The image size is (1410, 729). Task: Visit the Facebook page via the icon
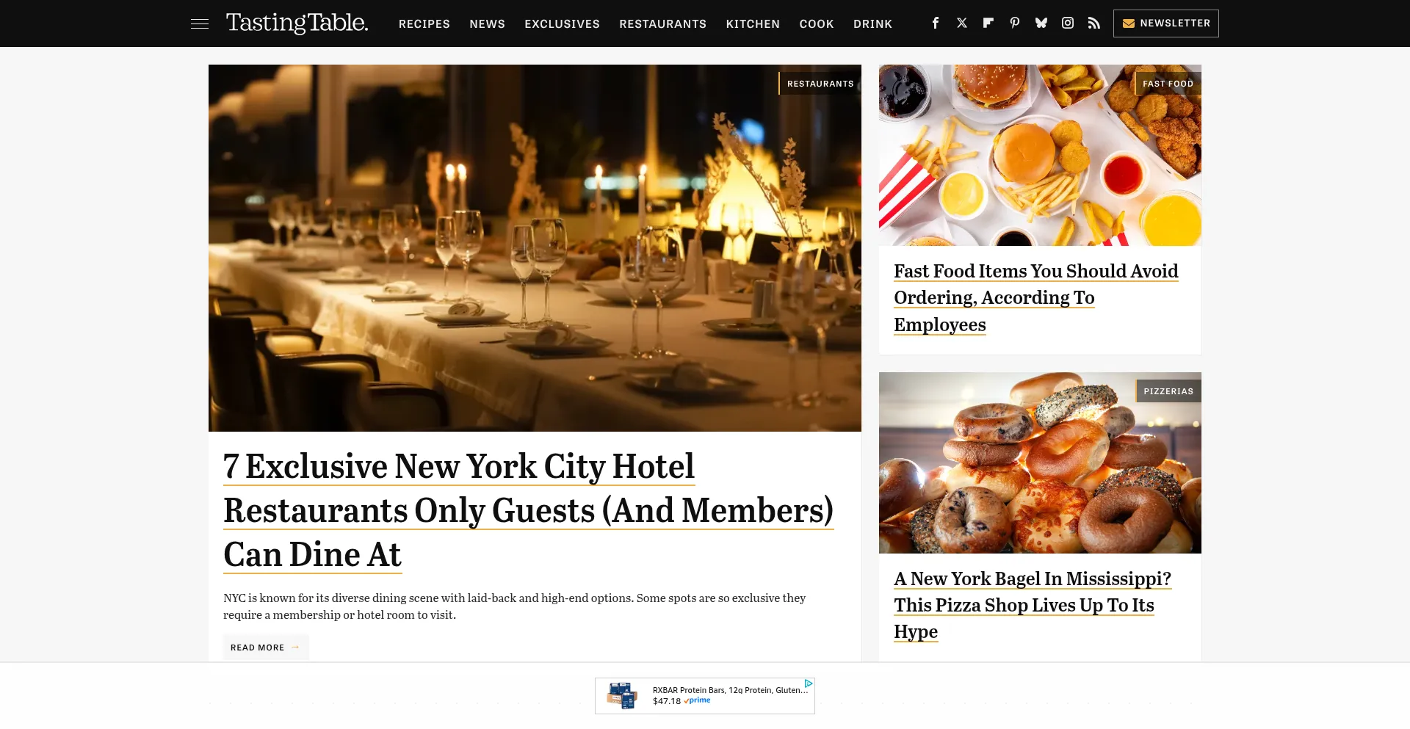pos(936,23)
